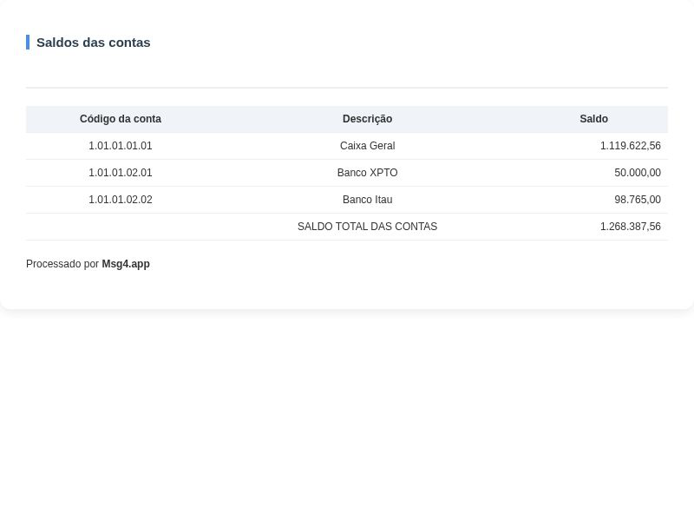Click account code 1.01.01.02.01
Viewport: 694px width, 521px height.
121,173
